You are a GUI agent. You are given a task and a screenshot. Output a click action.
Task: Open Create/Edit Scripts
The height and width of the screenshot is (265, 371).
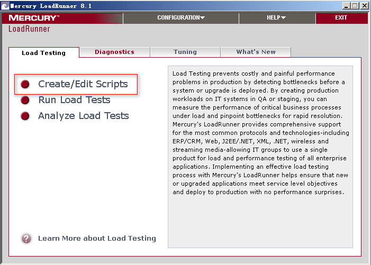83,84
